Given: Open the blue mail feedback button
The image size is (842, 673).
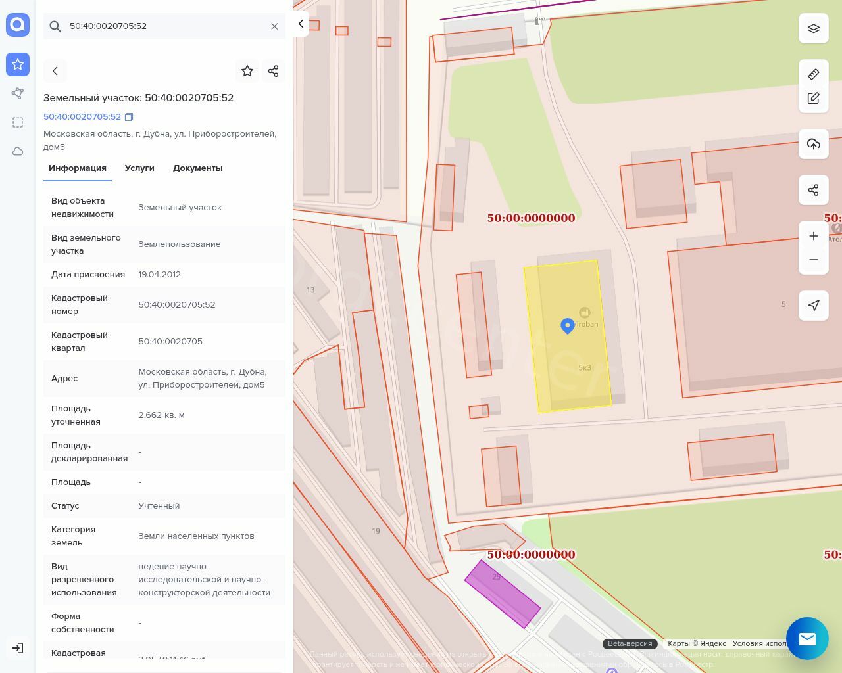Looking at the screenshot, I should [x=807, y=638].
